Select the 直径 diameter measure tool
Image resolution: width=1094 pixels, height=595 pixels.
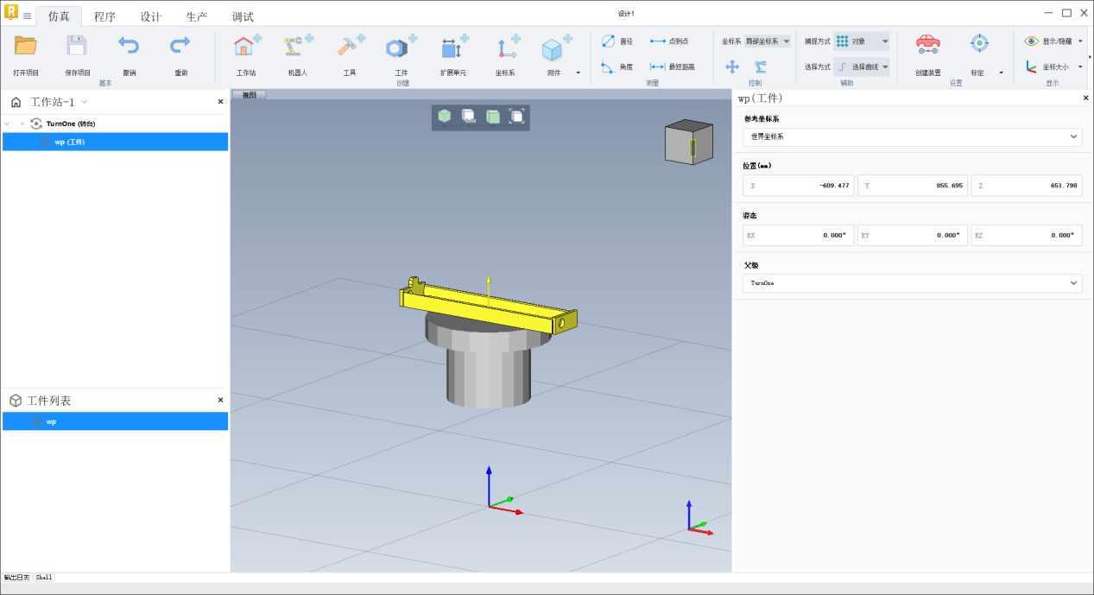pyautogui.click(x=617, y=41)
